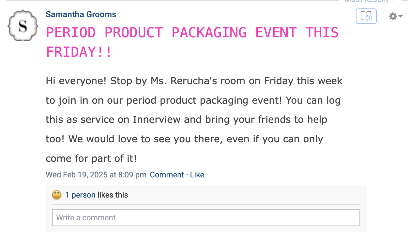This screenshot has width=409, height=232.
Task: Click the gear settings icon on post
Action: (393, 16)
